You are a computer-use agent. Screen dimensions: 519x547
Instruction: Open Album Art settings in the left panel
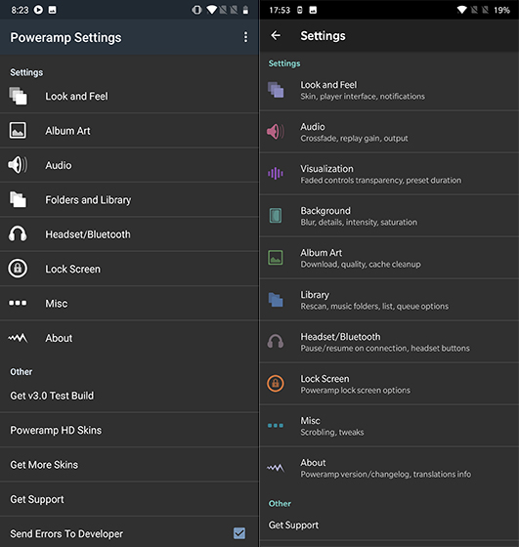(x=129, y=131)
